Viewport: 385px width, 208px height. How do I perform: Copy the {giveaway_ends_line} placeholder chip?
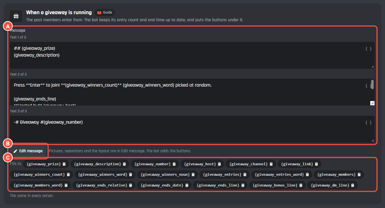pyautogui.click(x=220, y=185)
